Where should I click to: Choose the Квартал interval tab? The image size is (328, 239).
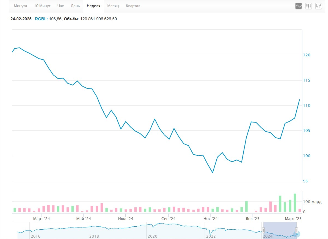pos(133,6)
